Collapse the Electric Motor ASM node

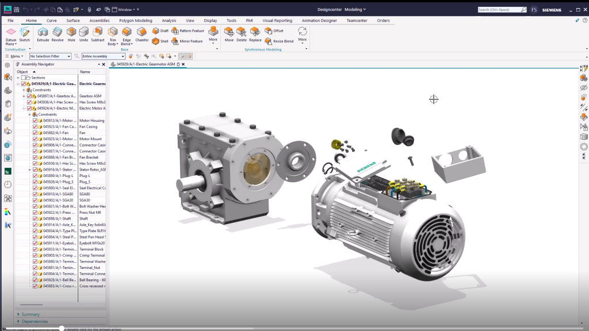coord(24,109)
